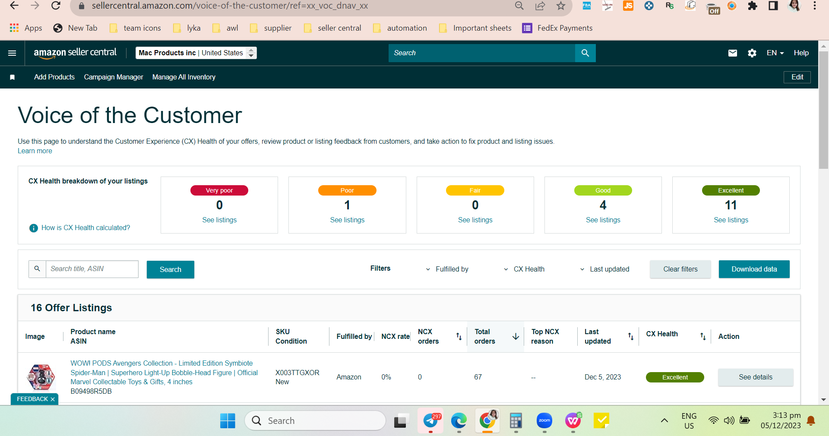See listings under Good

click(603, 220)
